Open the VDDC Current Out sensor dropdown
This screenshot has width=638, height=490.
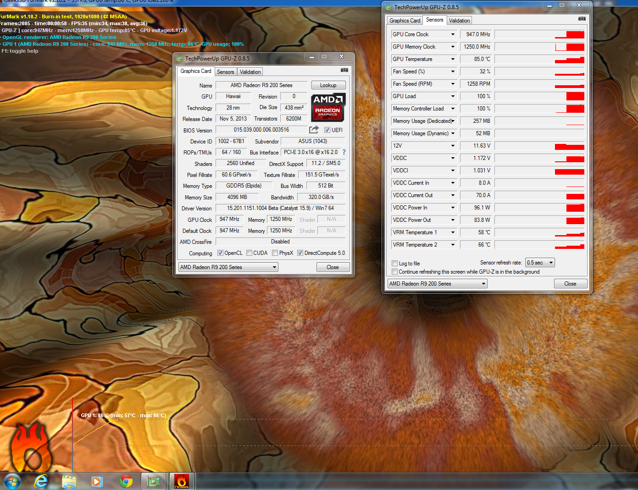coord(453,195)
